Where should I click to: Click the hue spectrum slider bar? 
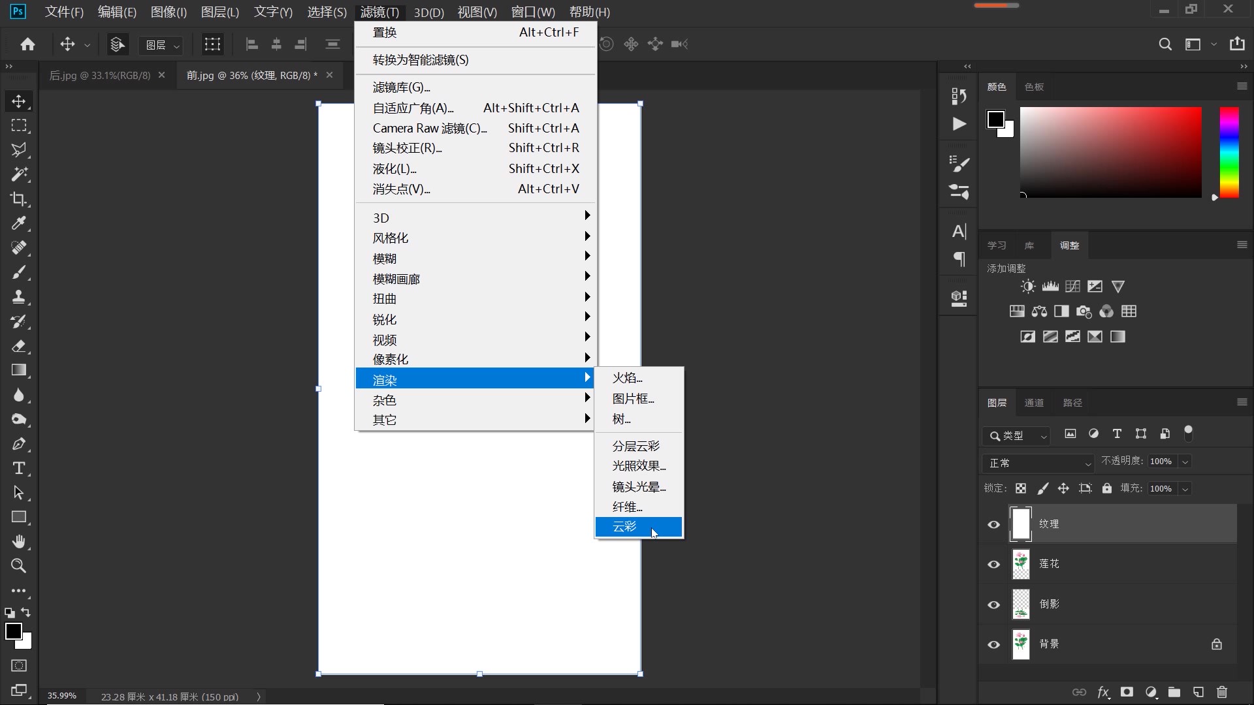[x=1229, y=152]
